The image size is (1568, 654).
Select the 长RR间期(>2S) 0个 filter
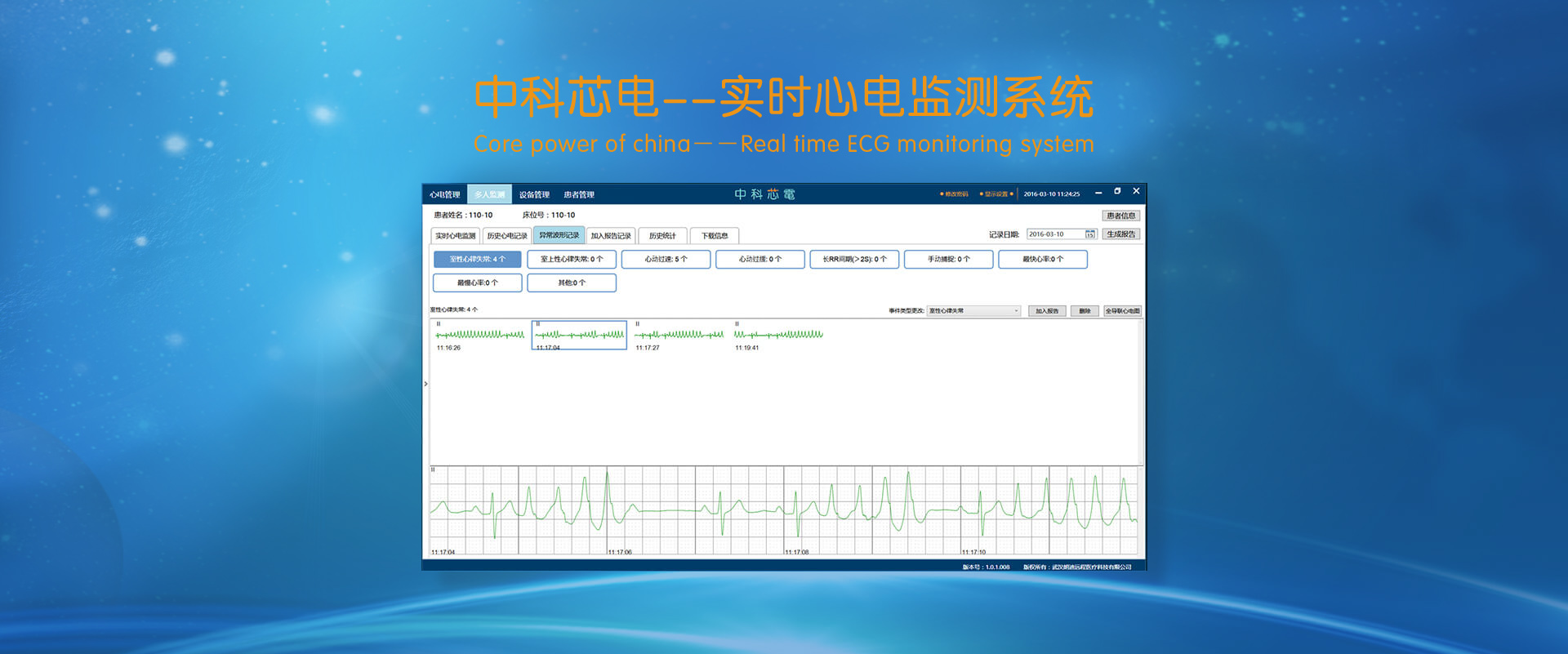point(854,259)
